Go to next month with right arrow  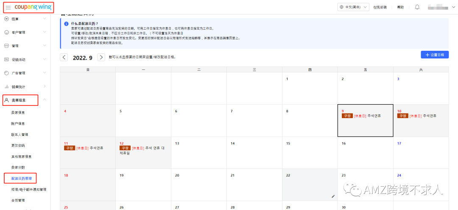(101, 57)
